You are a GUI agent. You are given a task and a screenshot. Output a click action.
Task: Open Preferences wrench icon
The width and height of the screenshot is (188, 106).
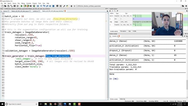tap(64, 6)
